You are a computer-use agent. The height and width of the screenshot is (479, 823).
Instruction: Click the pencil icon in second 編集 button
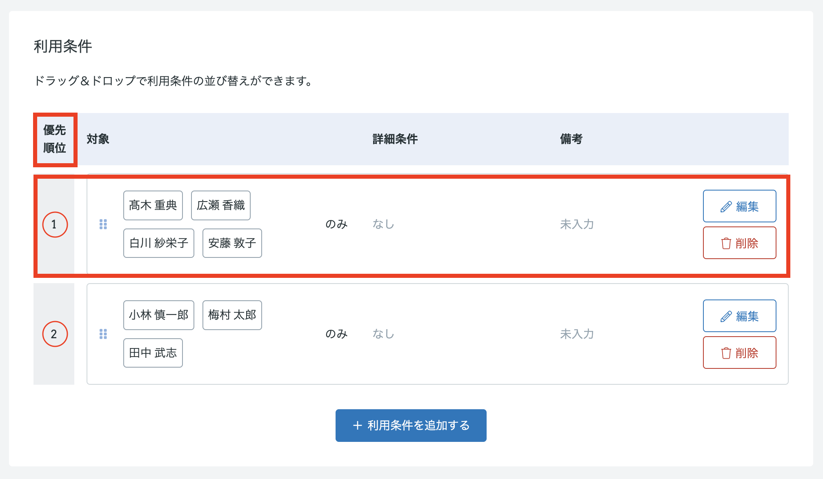coord(726,317)
